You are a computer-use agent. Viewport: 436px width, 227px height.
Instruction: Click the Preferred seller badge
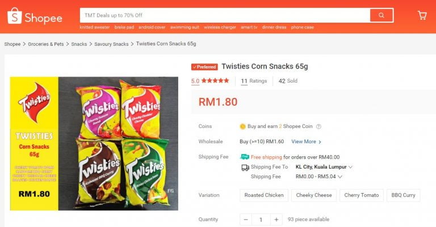coord(204,67)
